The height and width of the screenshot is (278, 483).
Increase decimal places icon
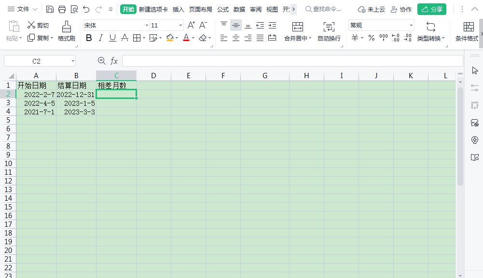(396, 38)
